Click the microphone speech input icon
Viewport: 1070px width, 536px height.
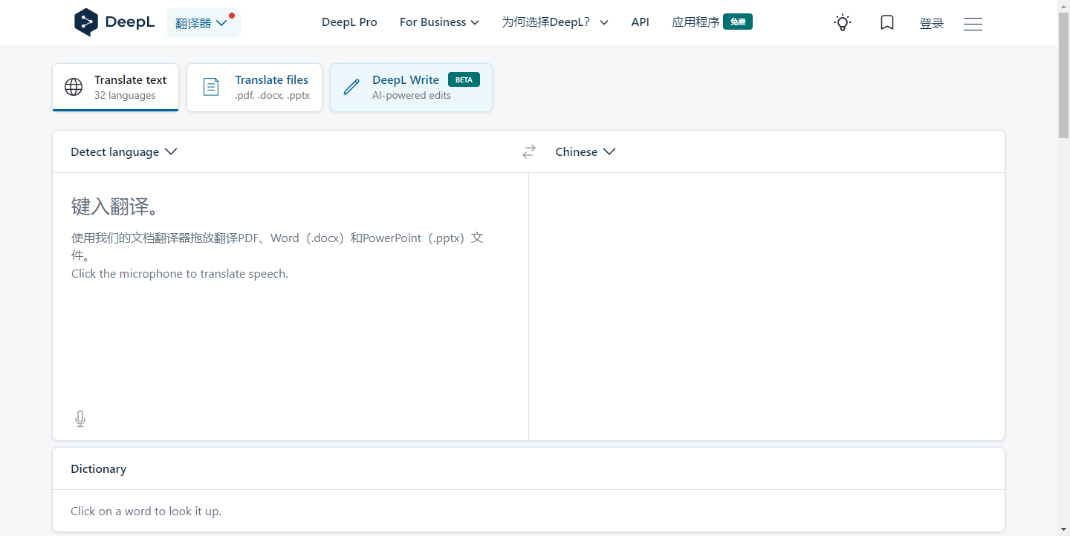pyautogui.click(x=80, y=419)
